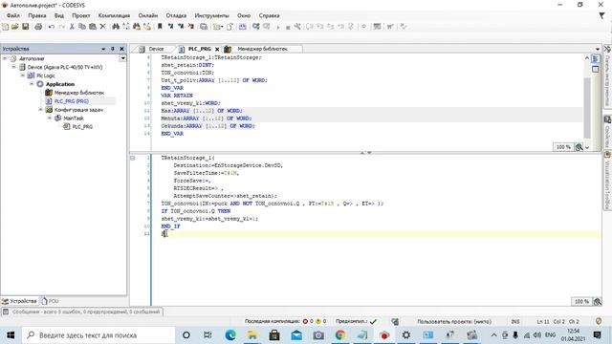The height and width of the screenshot is (344, 612).
Task: Open the Инструменты menu
Action: click(211, 15)
